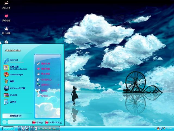The image size is (174, 131).
Task: Launch WinRAR from the Start menu
Action: tap(11, 95)
